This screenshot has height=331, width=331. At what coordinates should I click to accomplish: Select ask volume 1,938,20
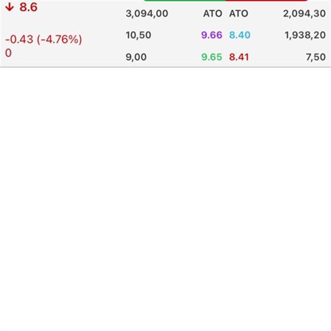(305, 35)
